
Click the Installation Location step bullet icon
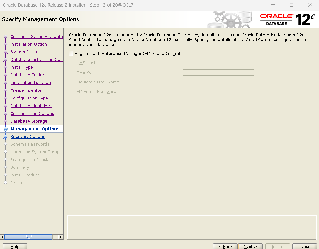(6, 83)
